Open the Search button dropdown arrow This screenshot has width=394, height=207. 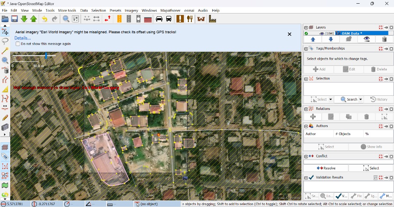click(360, 99)
